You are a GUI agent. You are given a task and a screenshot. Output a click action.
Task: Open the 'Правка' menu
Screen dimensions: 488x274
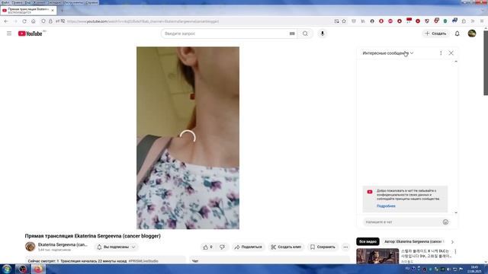[17, 2]
